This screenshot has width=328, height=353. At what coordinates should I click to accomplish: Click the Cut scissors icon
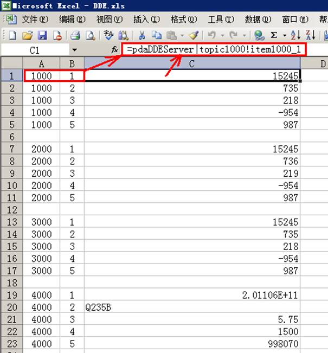(142, 36)
